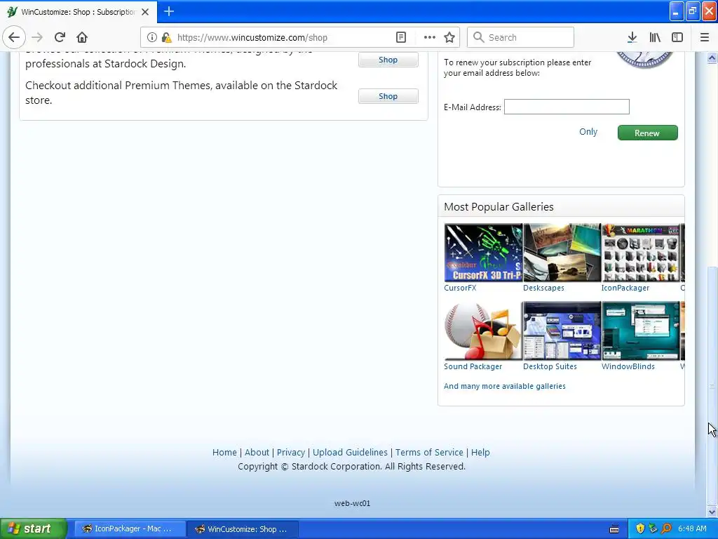This screenshot has width=718, height=539.
Task: Toggle reader view icon
Action: (400, 38)
